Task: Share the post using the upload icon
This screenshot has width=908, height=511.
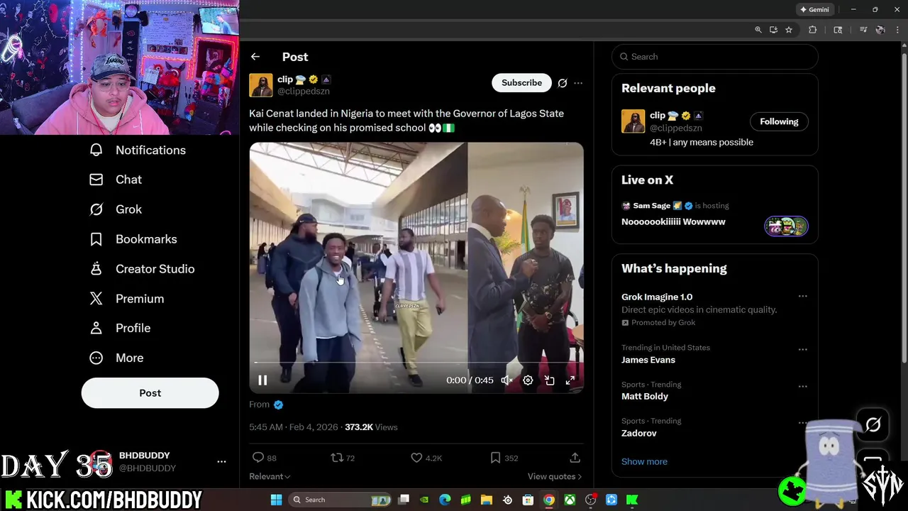Action: pos(575,458)
